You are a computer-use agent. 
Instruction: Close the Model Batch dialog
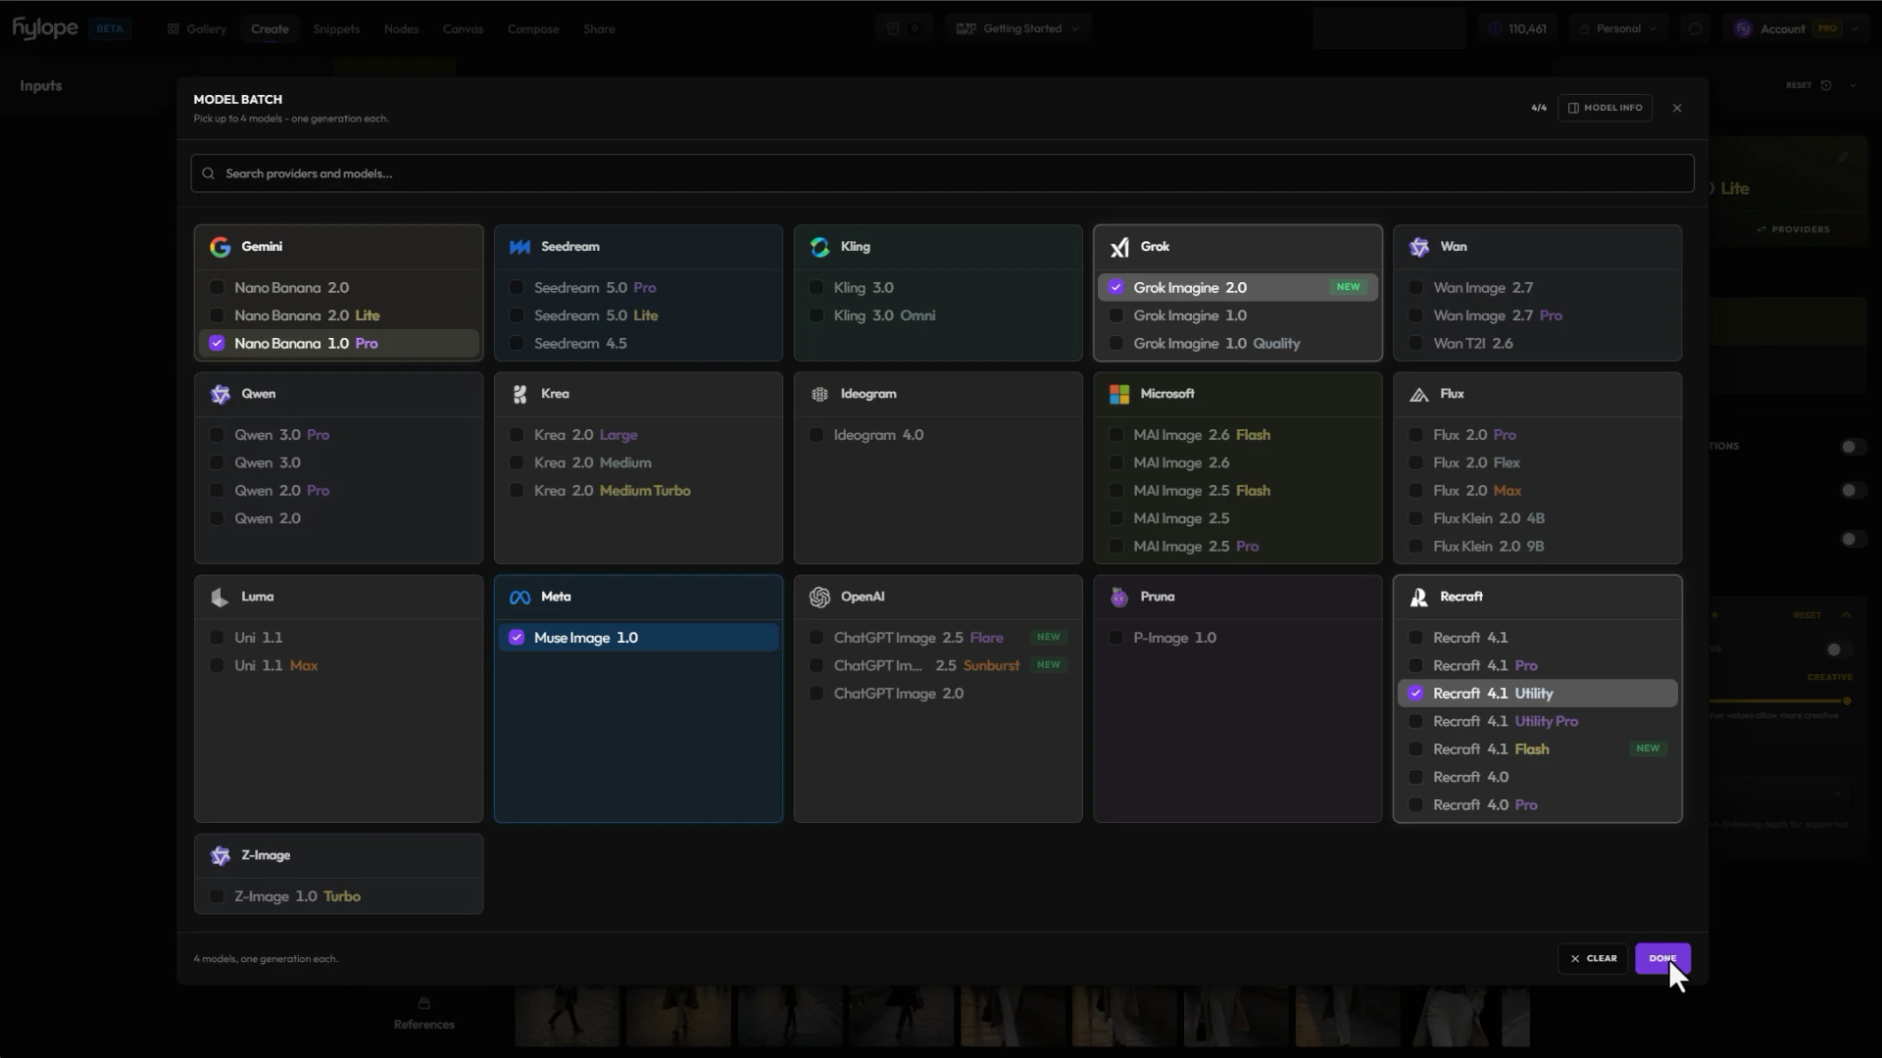pos(1677,108)
